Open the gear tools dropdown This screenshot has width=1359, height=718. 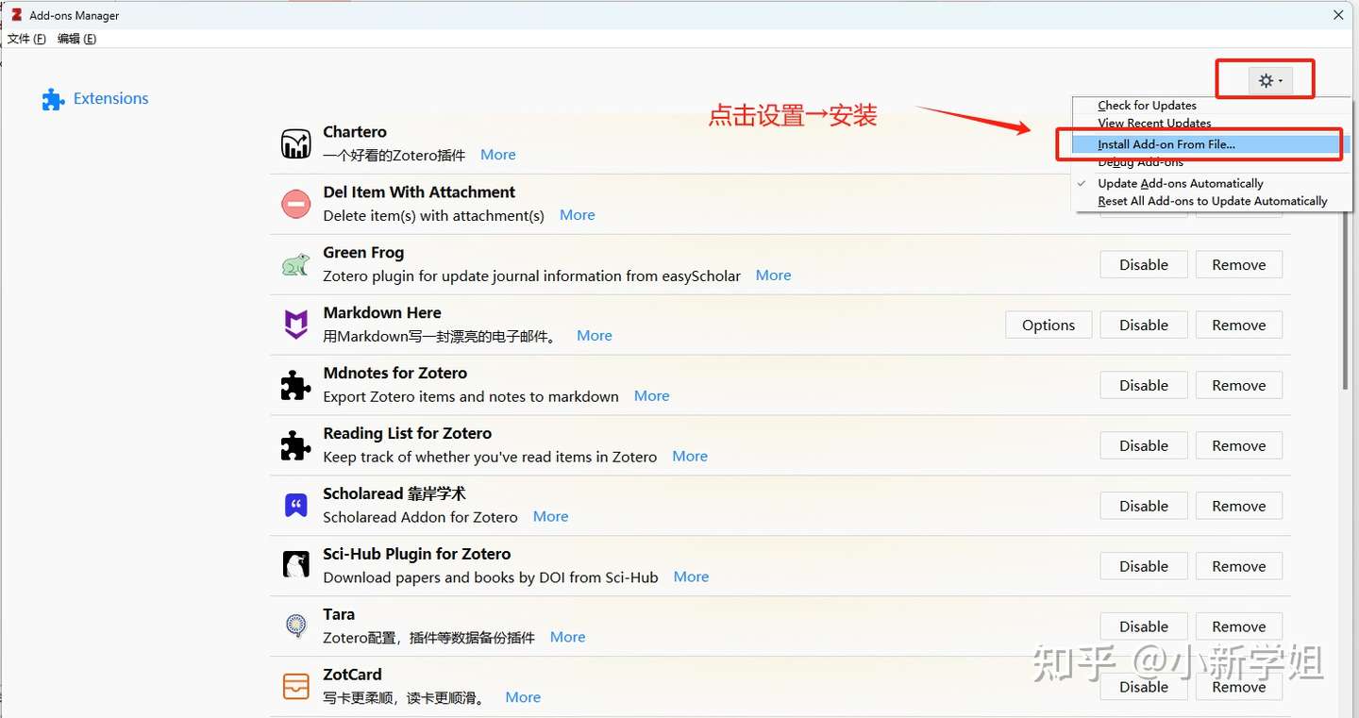[1269, 81]
